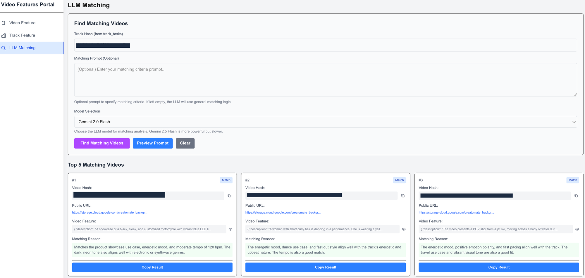Image resolution: width=585 pixels, height=278 pixels.
Task: Click the Preview Prompt button
Action: pos(153,143)
